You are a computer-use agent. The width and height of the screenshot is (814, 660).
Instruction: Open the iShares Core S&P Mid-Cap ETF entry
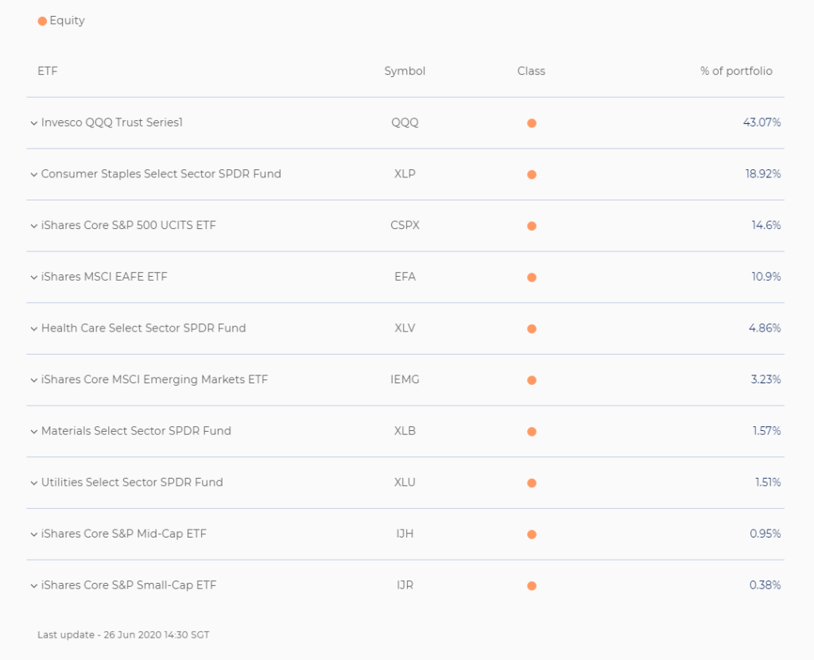123,534
